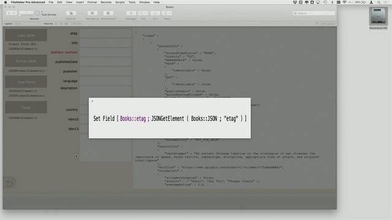Open the Scripts menu
The width and height of the screenshot is (392, 220).
pyautogui.click(x=120, y=2)
